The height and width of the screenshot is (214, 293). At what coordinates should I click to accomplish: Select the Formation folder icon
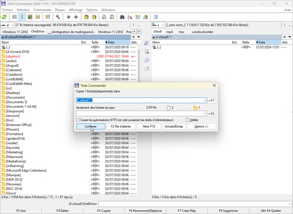3,134
